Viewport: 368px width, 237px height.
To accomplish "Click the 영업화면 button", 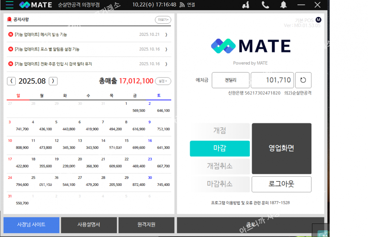I will point(281,148).
